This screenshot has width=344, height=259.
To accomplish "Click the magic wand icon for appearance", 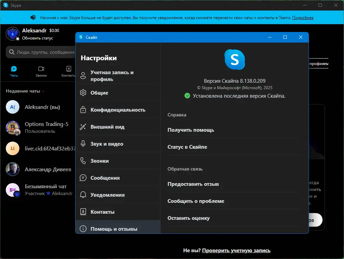I will (x=83, y=127).
